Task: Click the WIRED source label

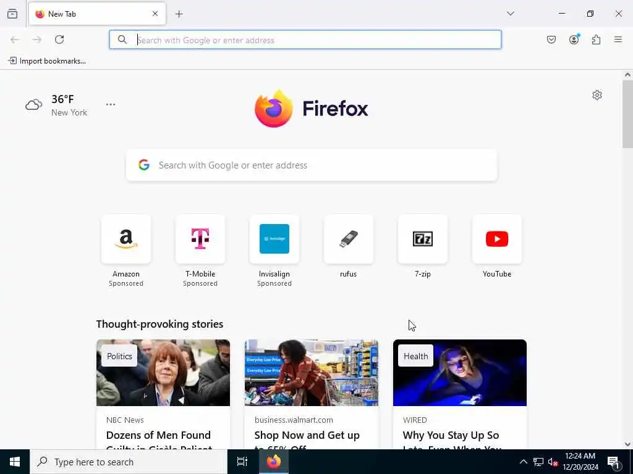Action: point(415,420)
